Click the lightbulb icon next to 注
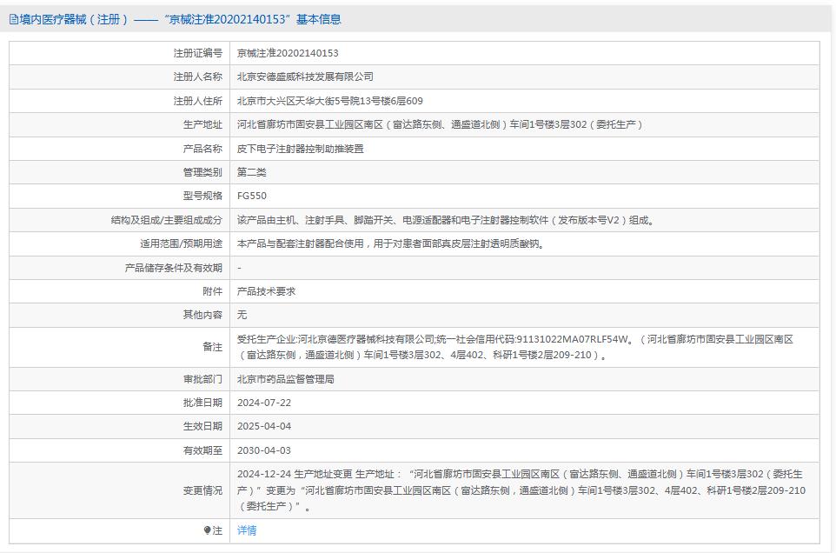 (208, 530)
